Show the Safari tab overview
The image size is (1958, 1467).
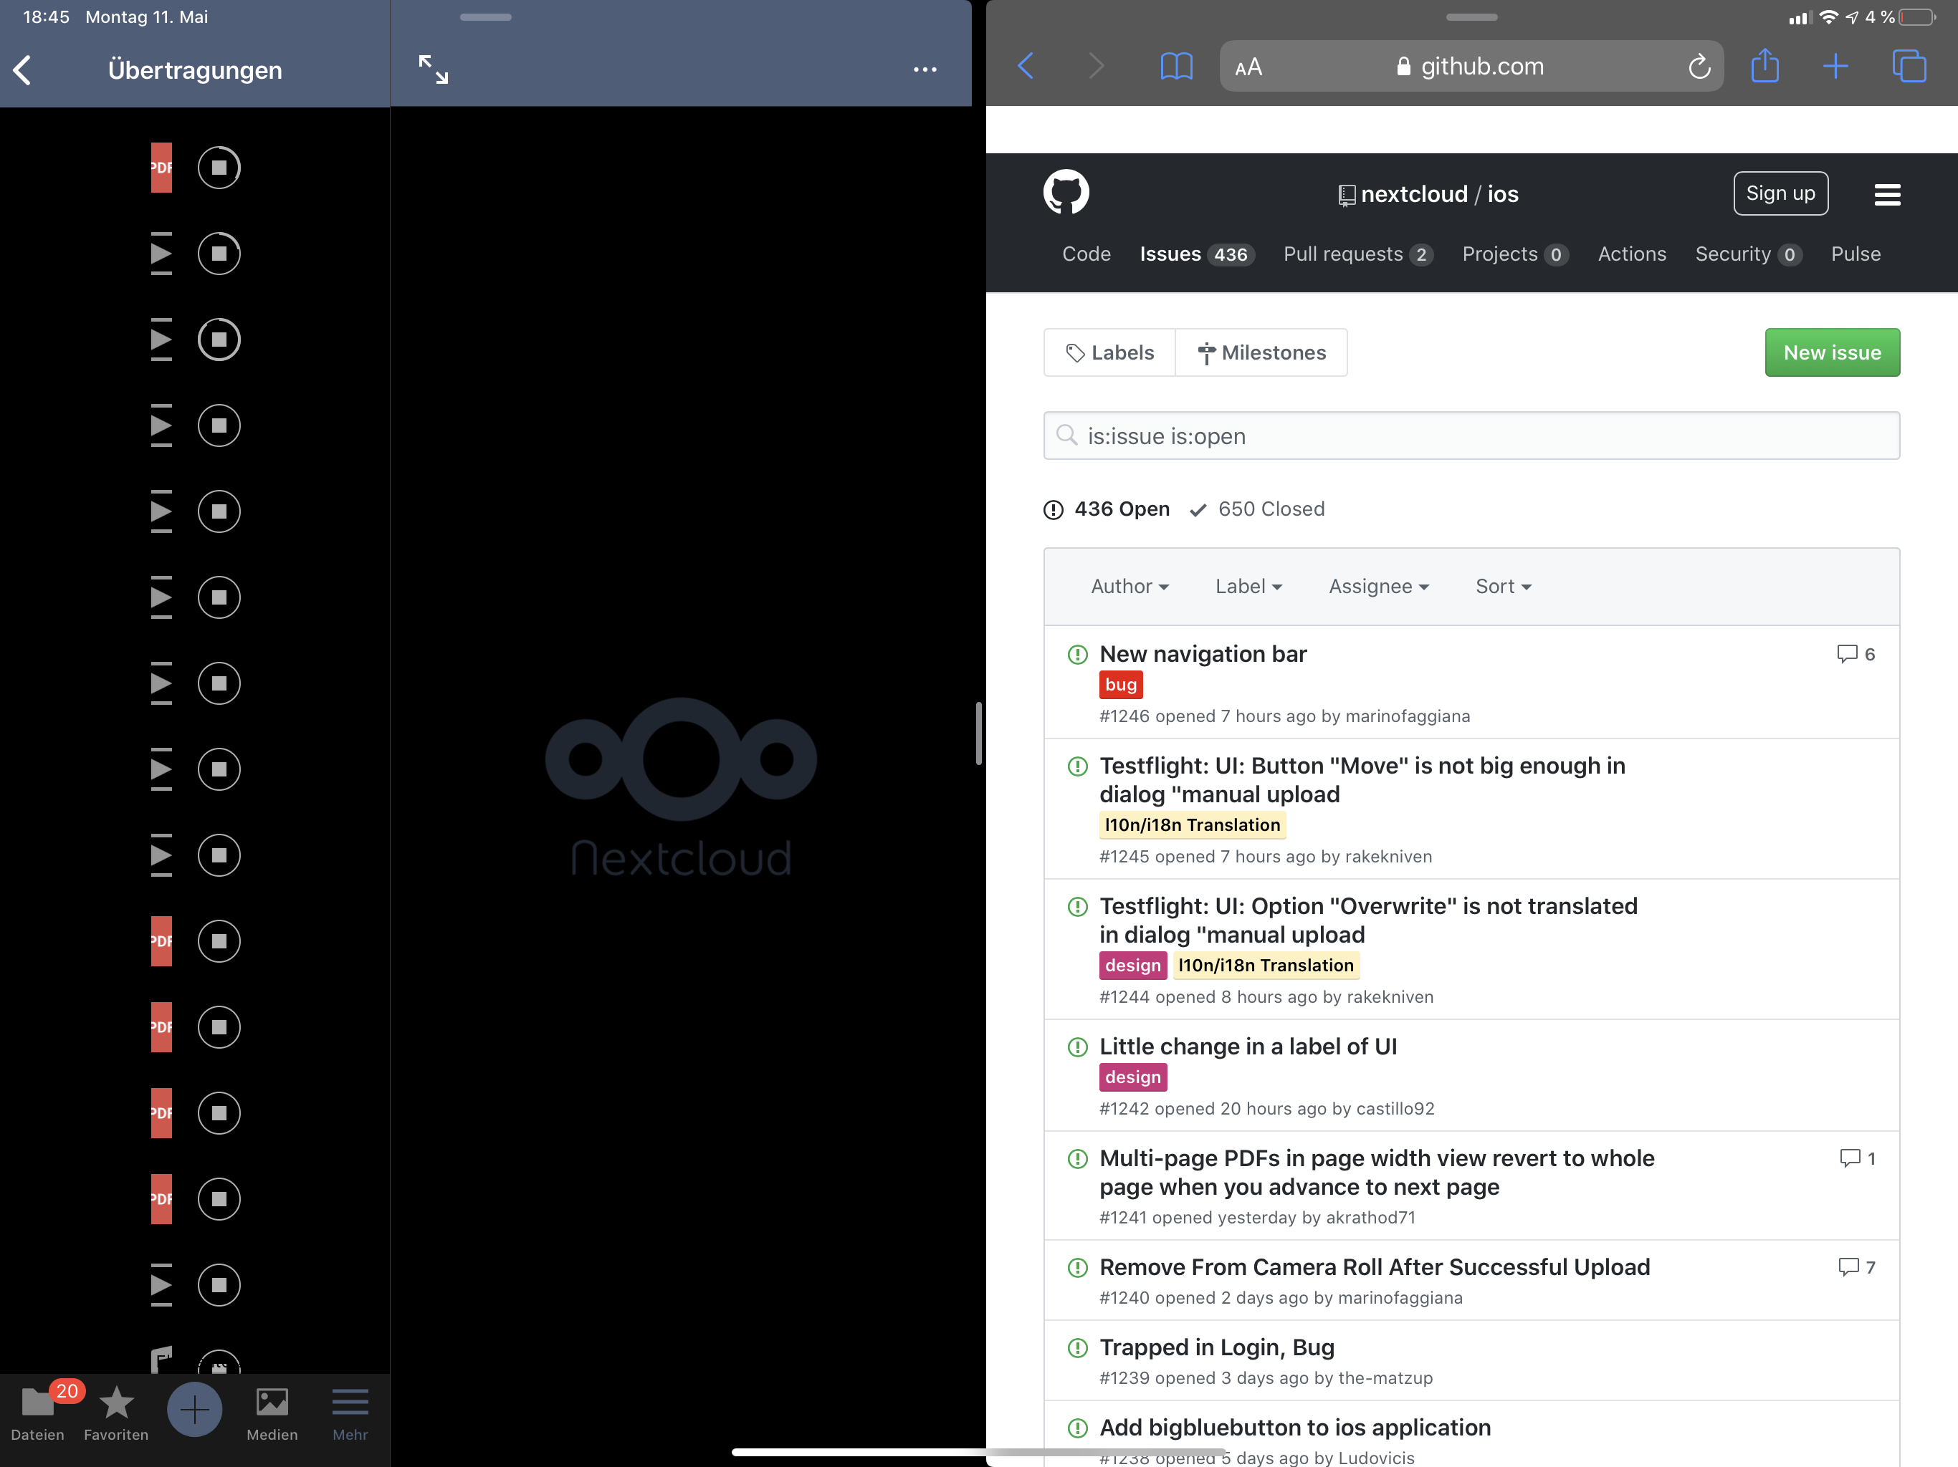point(1909,65)
